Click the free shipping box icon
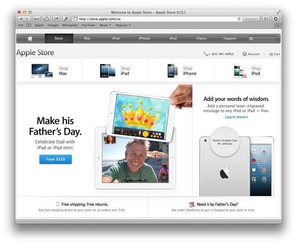The width and height of the screenshot is (297, 245). [58, 204]
